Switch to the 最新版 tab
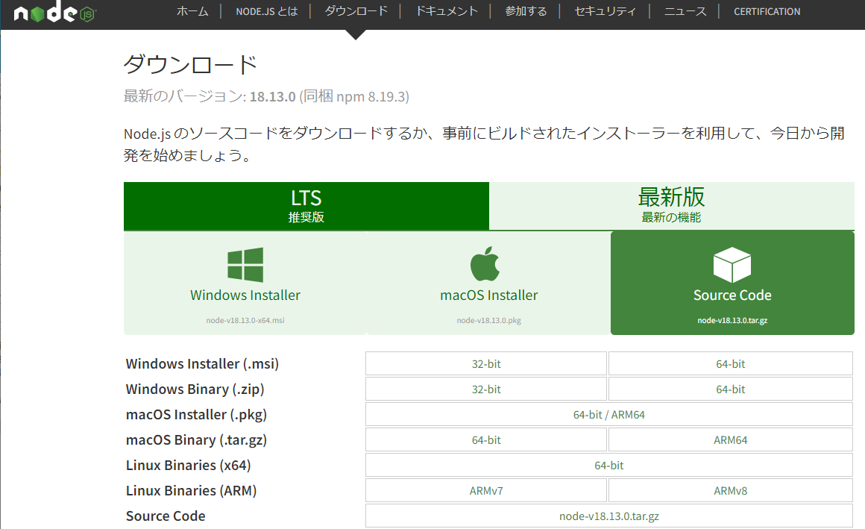Viewport: 865px width, 529px height. (671, 206)
